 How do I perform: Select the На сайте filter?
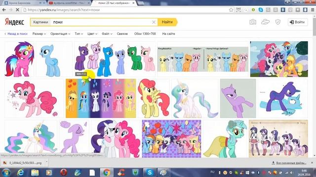168,34
